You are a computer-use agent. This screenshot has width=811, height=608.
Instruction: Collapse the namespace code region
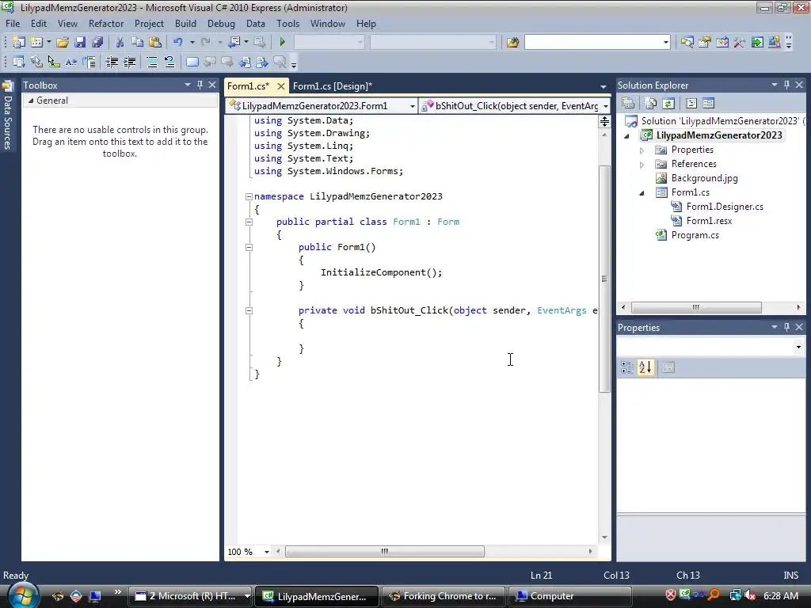click(x=249, y=196)
